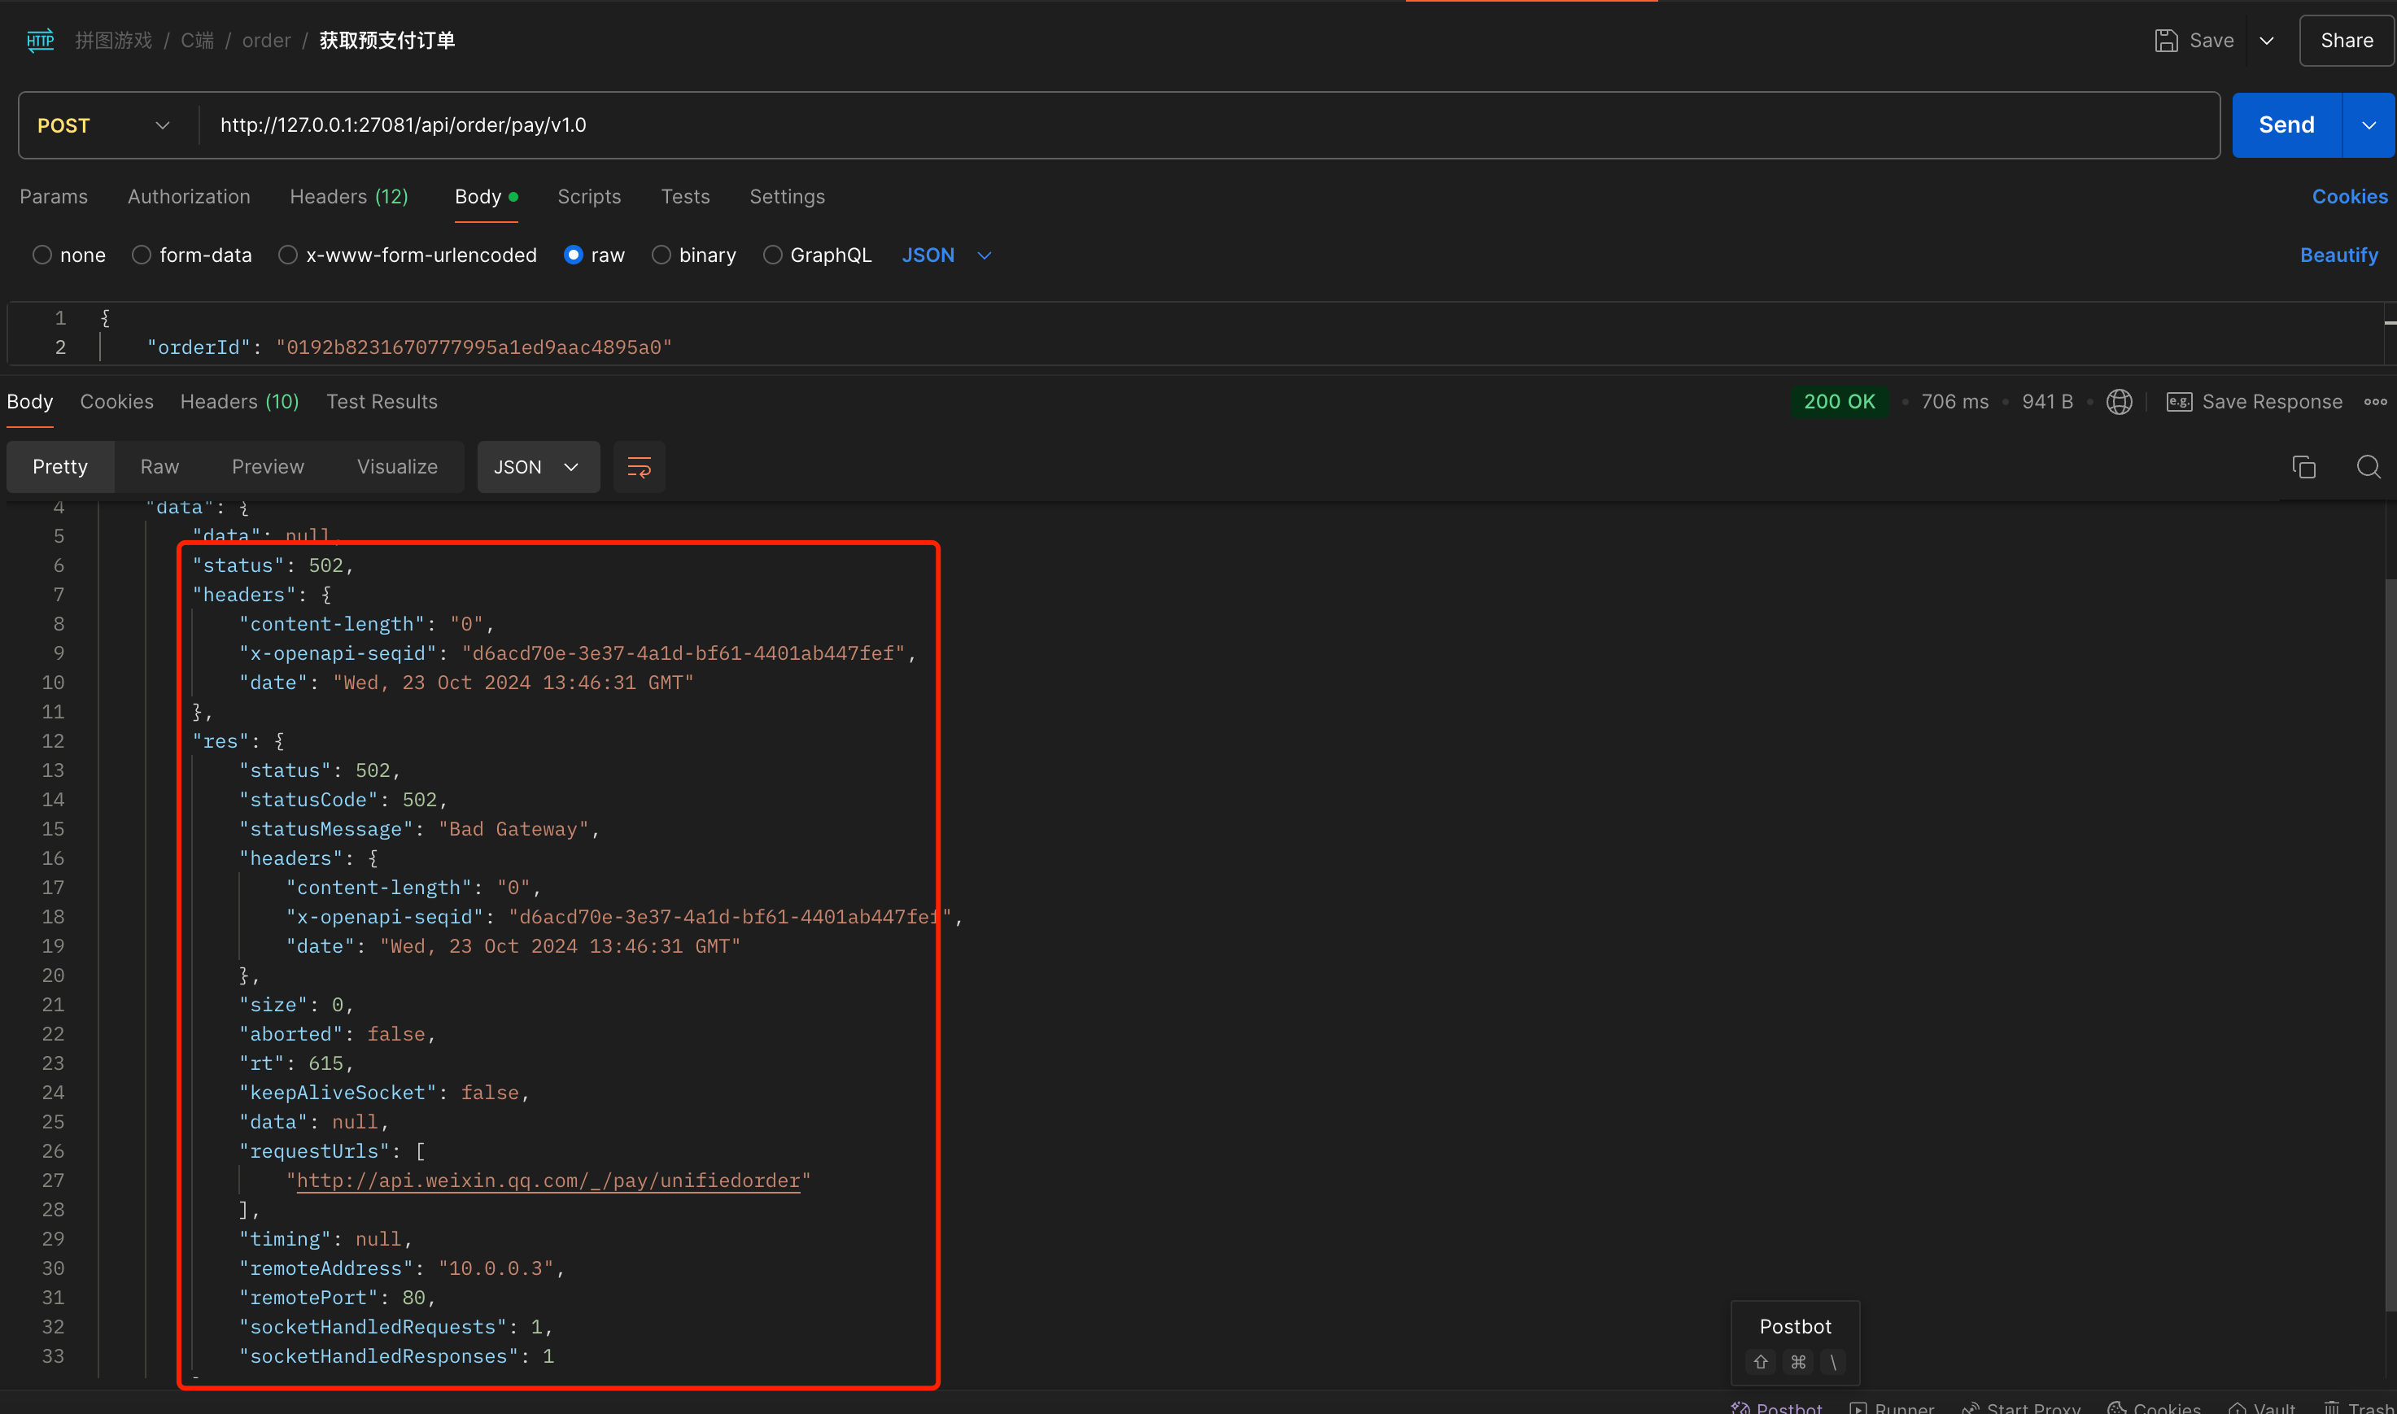Click the word-wrap lines icon
Viewport: 2397px width, 1414px height.
(x=639, y=467)
